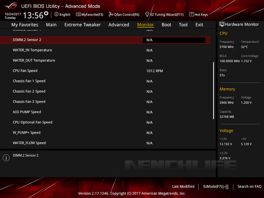Open Search on FAQ
Viewport: 264px width, 198px height.
click(249, 186)
